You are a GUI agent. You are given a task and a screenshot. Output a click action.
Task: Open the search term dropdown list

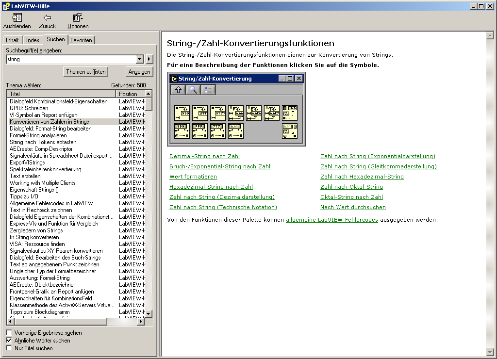pos(140,59)
